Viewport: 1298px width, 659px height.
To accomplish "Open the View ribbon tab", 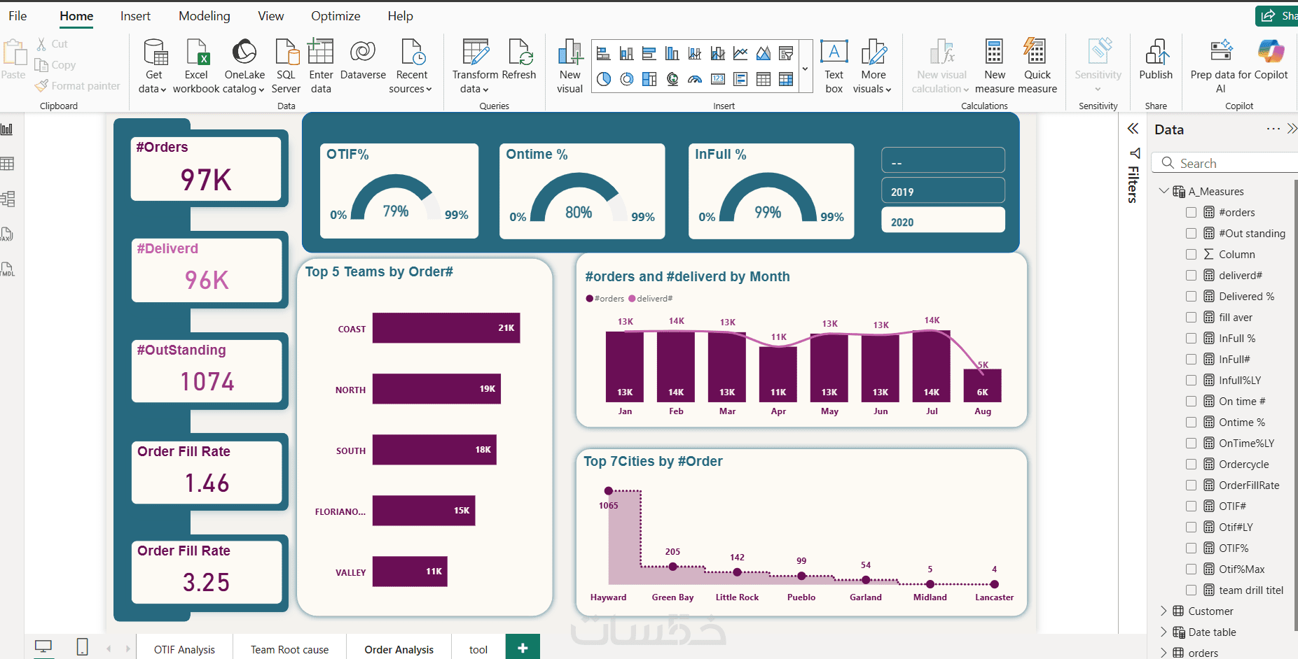I will 270,16.
